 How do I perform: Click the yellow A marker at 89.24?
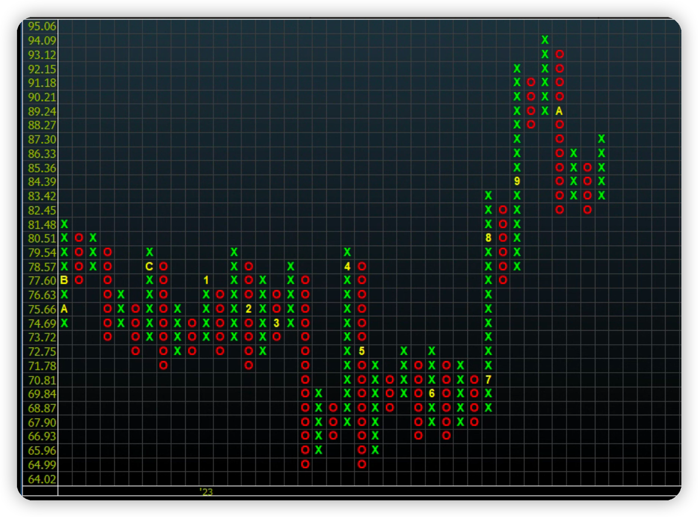pyautogui.click(x=559, y=111)
